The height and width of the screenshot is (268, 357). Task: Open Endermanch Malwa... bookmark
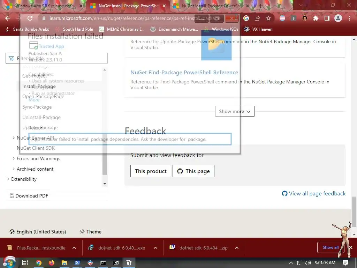(x=174, y=29)
